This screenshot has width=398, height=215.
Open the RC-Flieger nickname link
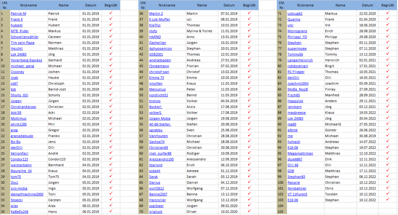point(296,72)
